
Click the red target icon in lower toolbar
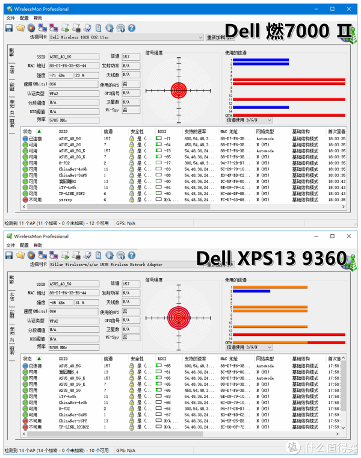coord(31,255)
